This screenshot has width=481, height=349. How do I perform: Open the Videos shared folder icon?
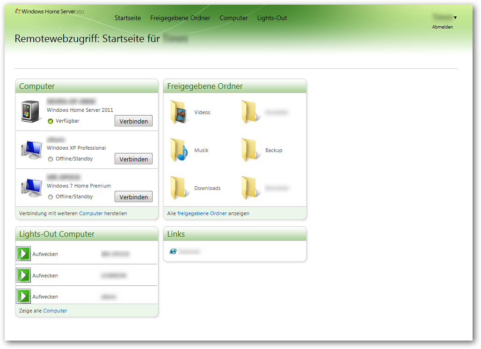tap(179, 112)
